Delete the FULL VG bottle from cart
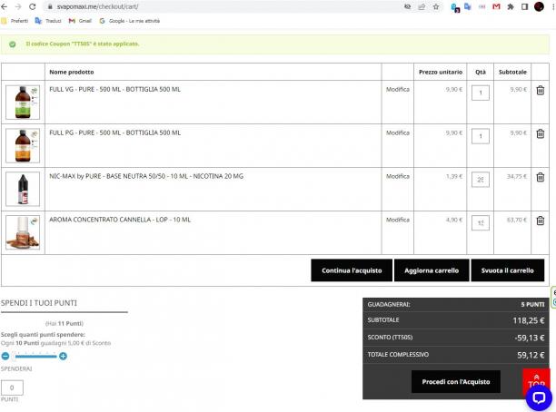This screenshot has height=412, width=556. point(540,91)
